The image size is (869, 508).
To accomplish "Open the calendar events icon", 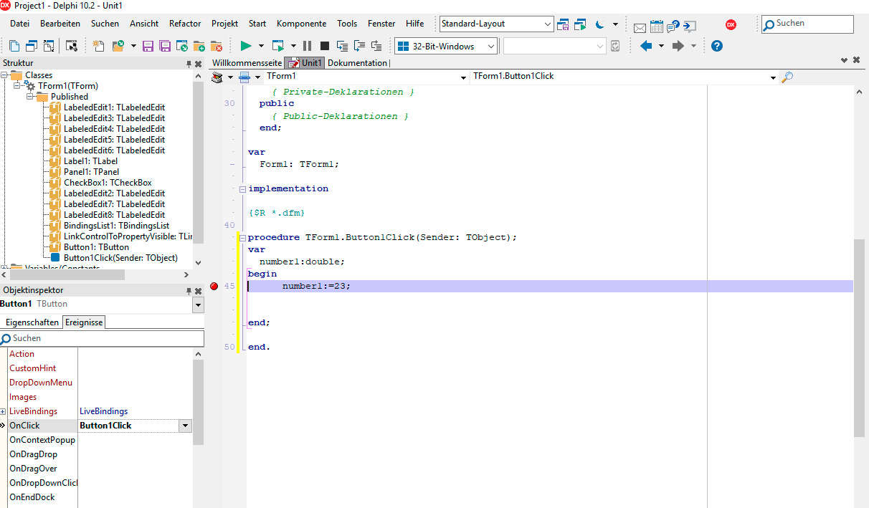I will click(657, 27).
